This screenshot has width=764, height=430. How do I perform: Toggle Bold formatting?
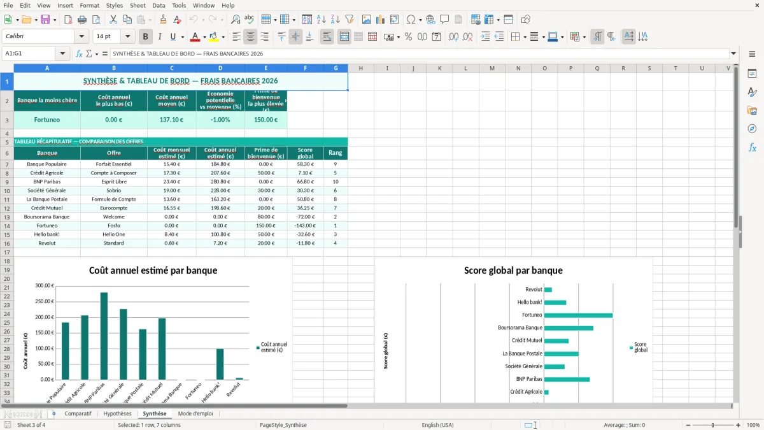(x=145, y=37)
